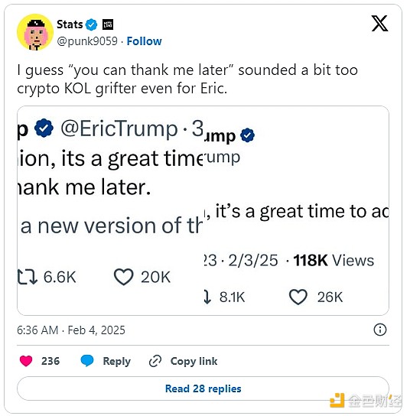
Task: Click the blue verified badge beside Stats
Action: coord(91,24)
